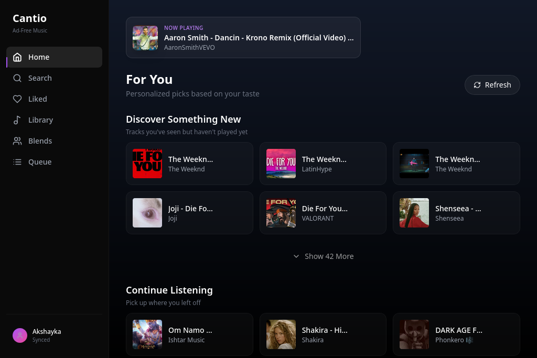
Task: Click the Liked heart icon
Action: point(17,99)
